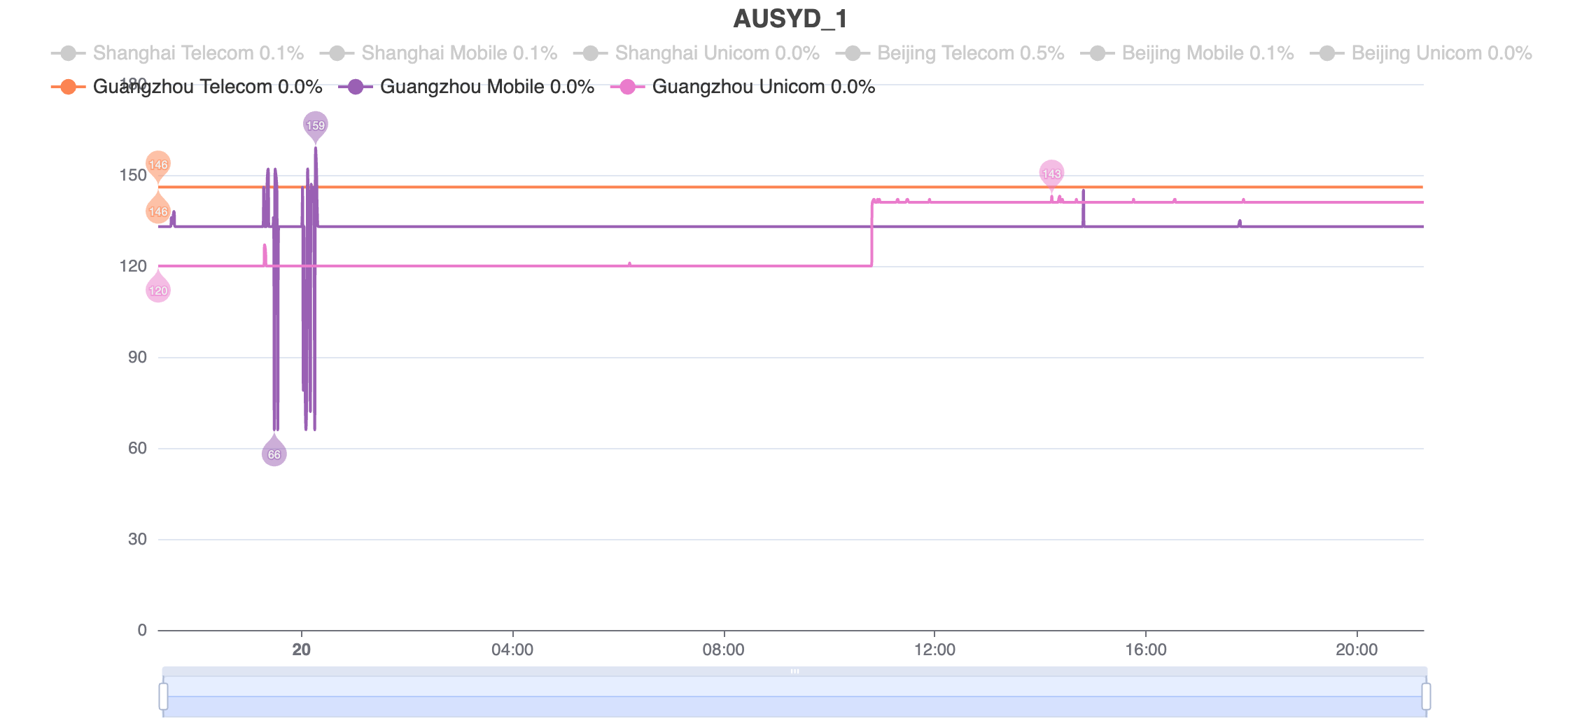Screen dimensions: 1582x728
Task: Enable Shanghai Unicom 0.0% legend series
Action: point(696,53)
